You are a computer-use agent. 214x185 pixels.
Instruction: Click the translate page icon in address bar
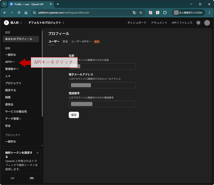tap(134, 13)
